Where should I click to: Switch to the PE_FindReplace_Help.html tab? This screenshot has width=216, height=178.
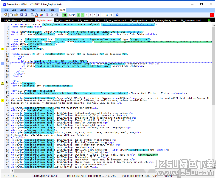(18, 20)
